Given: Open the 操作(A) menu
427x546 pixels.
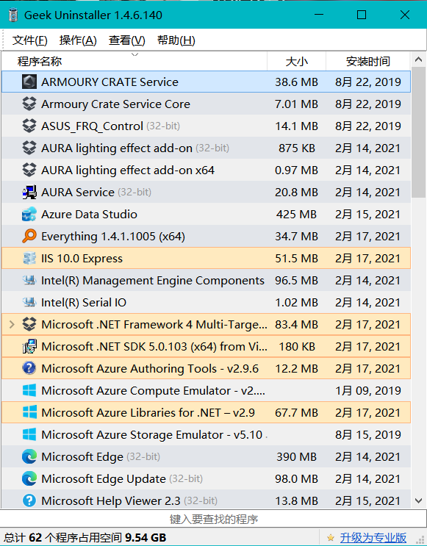Looking at the screenshot, I should (78, 40).
